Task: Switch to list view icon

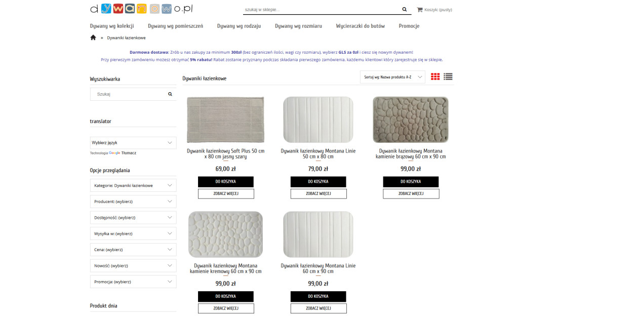Action: pos(448,76)
